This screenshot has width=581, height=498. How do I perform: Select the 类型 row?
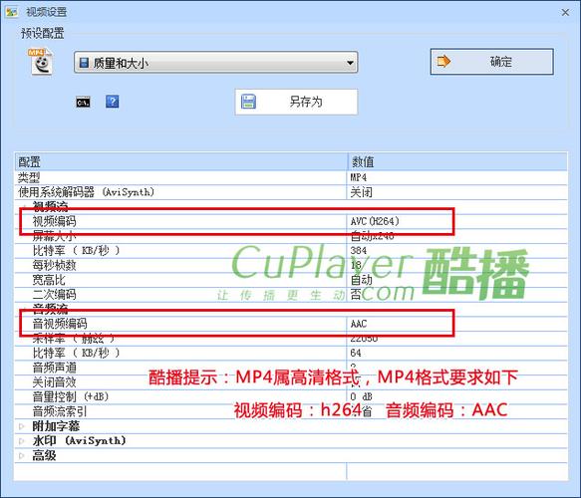coord(291,177)
